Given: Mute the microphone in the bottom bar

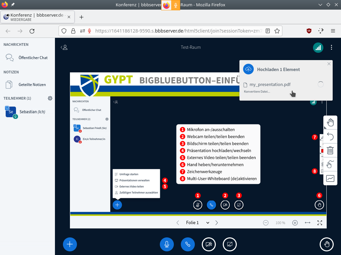Looking at the screenshot, I should [x=167, y=244].
